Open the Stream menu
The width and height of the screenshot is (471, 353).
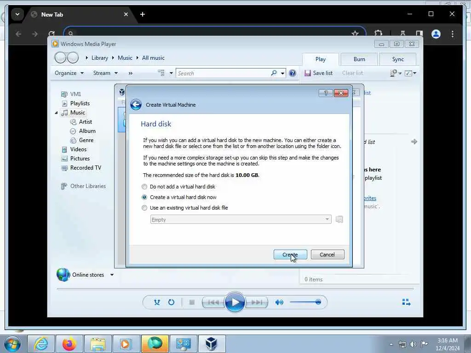tap(105, 73)
